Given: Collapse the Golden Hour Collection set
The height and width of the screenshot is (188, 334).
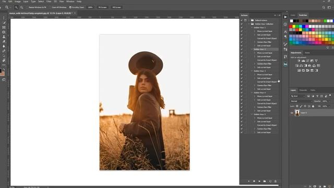Looking at the screenshot, I should (249, 24).
